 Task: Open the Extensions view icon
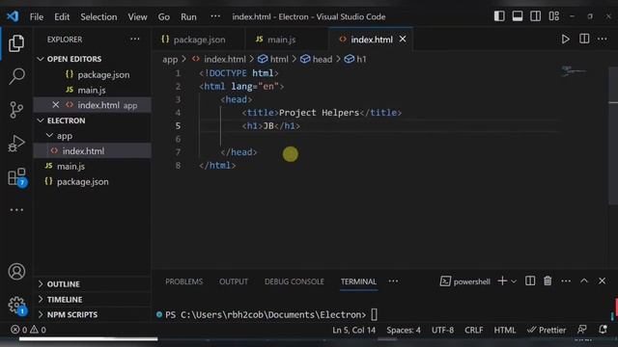click(x=17, y=177)
